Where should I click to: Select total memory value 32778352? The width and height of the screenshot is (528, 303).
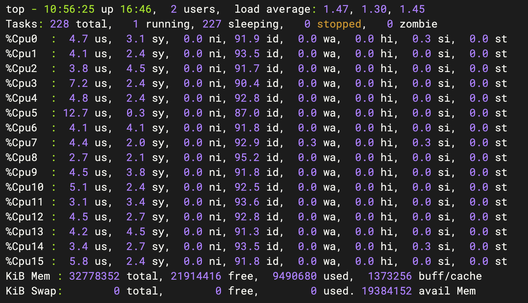click(x=95, y=276)
